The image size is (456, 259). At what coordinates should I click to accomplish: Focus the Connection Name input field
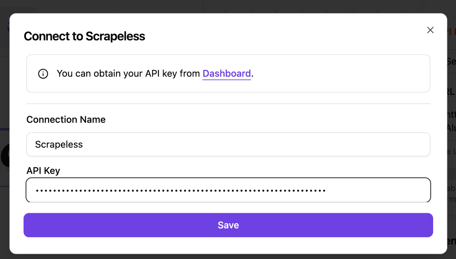click(228, 144)
